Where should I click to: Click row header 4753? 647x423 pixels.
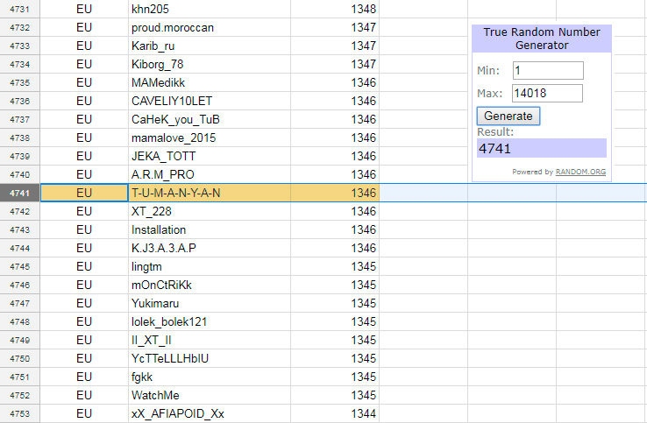[x=19, y=413]
